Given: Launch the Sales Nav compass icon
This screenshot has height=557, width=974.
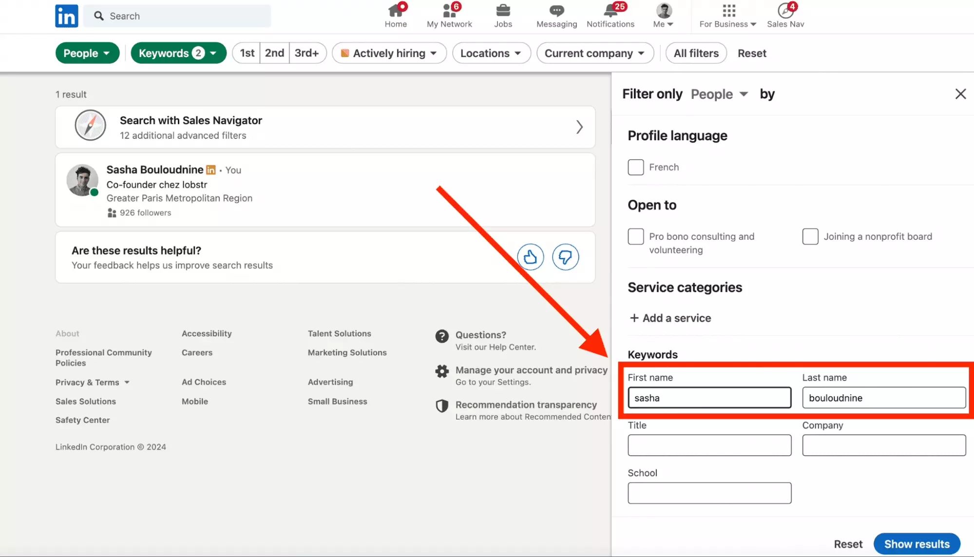Looking at the screenshot, I should [x=785, y=10].
